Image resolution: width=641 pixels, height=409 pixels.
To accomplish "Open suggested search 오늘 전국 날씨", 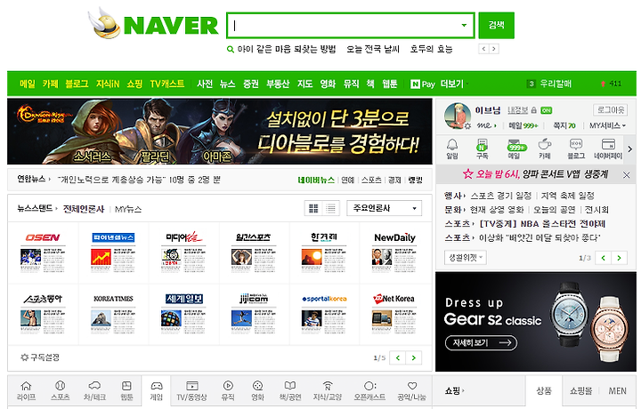I will point(373,50).
